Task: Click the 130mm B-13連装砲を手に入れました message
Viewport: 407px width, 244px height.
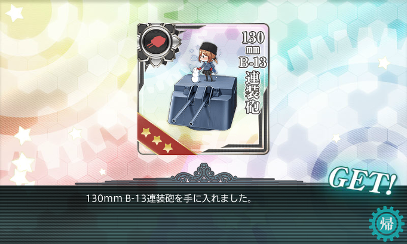Action: pos(169,199)
